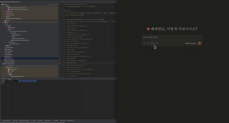The height and width of the screenshot is (123, 229).
Task: Click the plus attach icon in Claude
Action: point(145,43)
